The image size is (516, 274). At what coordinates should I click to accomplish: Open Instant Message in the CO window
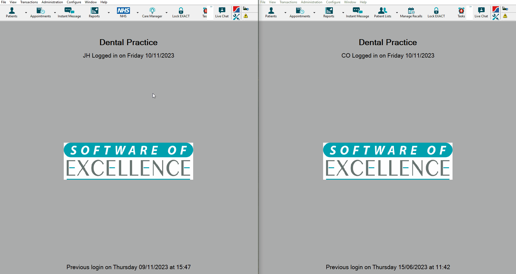(x=357, y=12)
